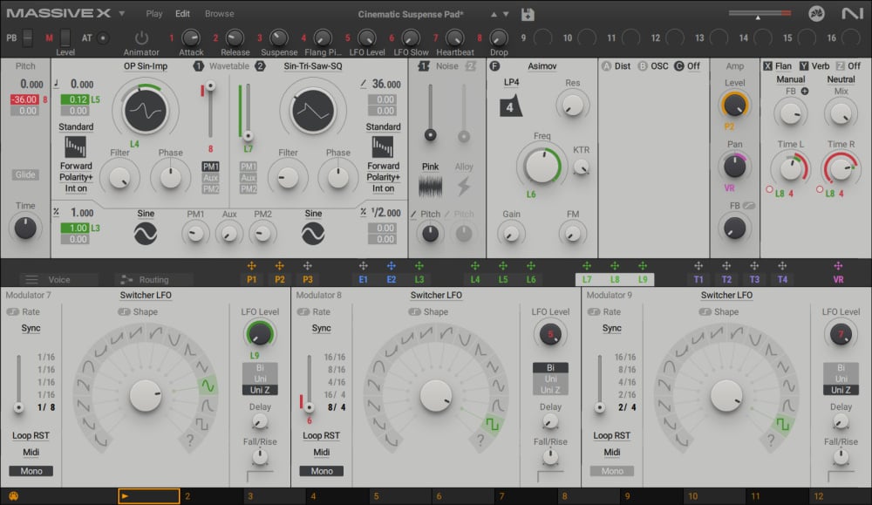Image resolution: width=872 pixels, height=505 pixels.
Task: Open the Manual flanger mode menu
Action: click(x=790, y=79)
